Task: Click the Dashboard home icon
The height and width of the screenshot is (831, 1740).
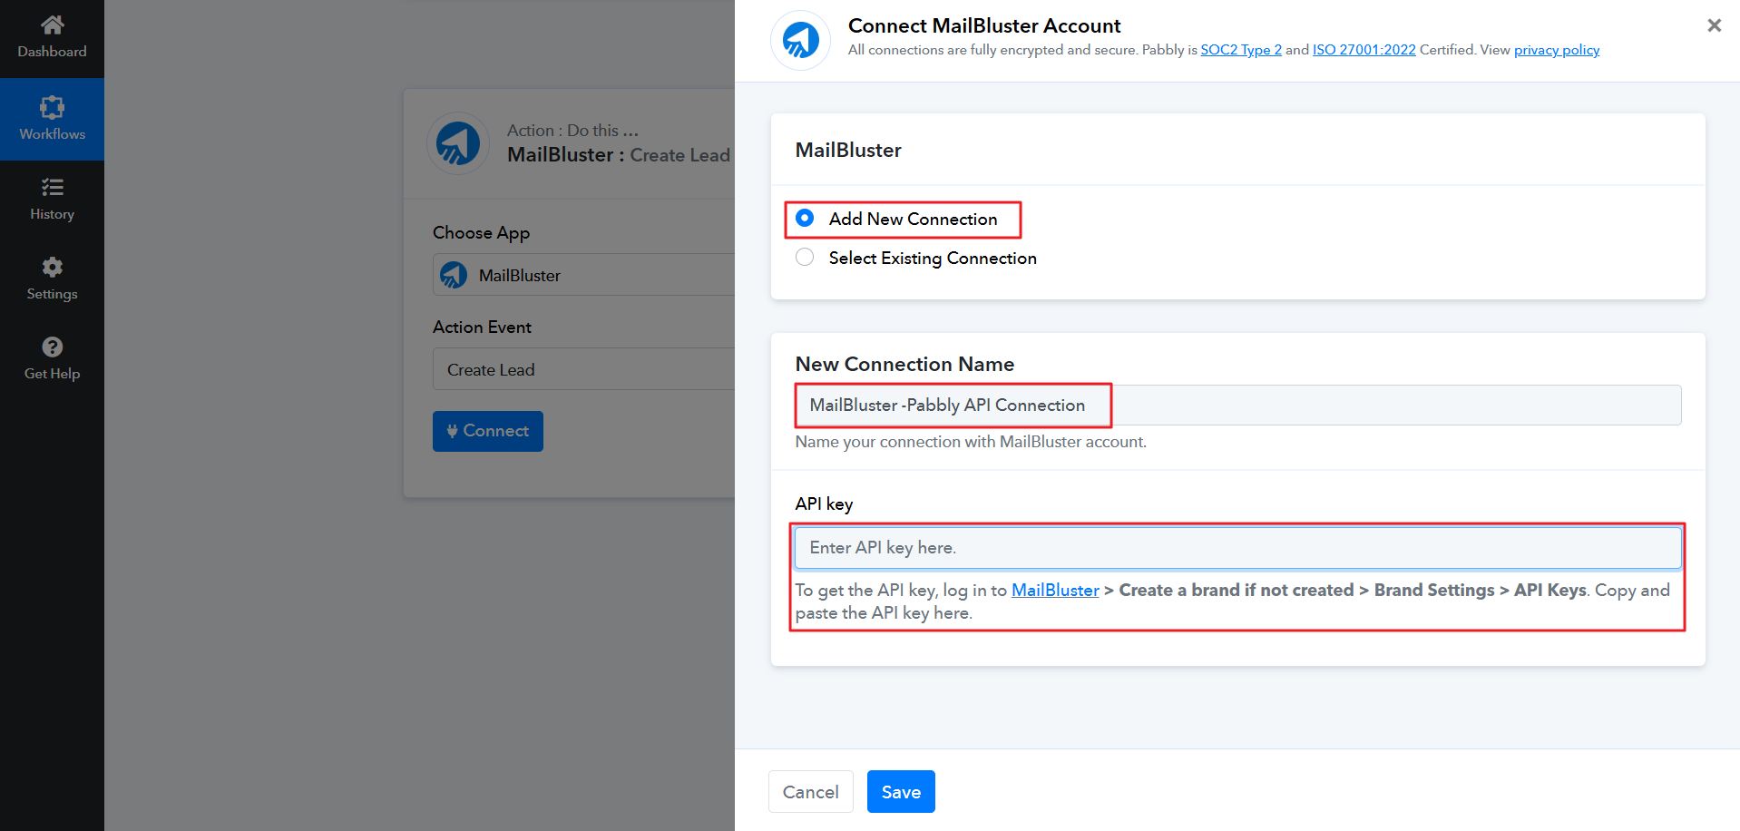Action: 52,24
